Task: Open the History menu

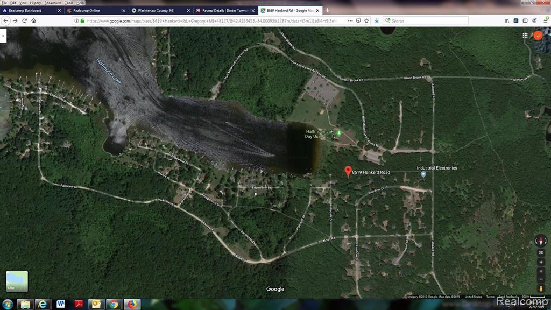Action: 36,3
